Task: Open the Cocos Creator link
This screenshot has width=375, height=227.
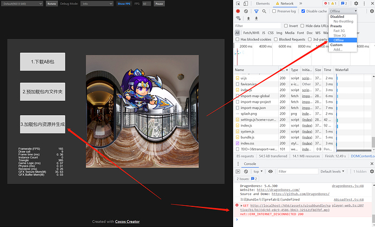Action: tap(127, 222)
